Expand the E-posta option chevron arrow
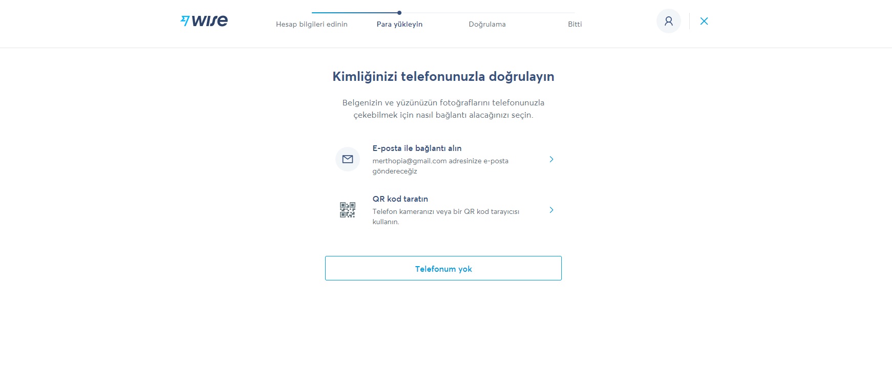The image size is (892, 391). click(551, 159)
